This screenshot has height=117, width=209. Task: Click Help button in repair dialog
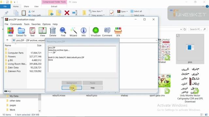[92, 88]
